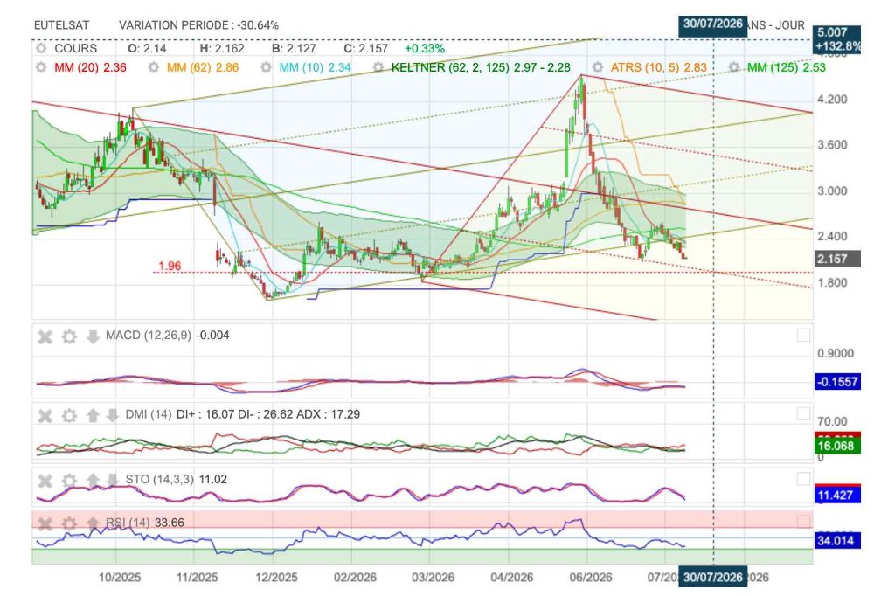This screenshot has height=596, width=874.
Task: Click the +0.33% change value
Action: click(x=425, y=49)
